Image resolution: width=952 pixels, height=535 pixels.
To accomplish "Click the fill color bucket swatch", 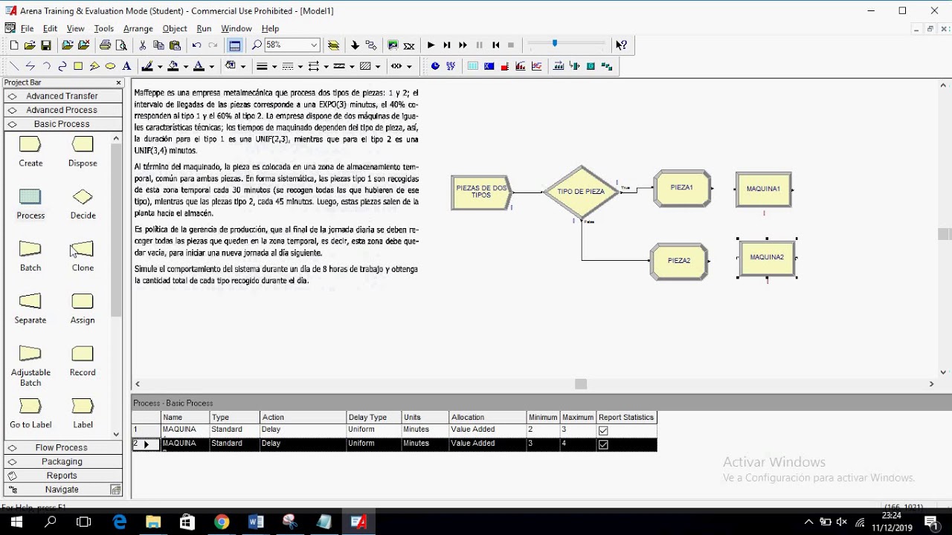I will (173, 66).
